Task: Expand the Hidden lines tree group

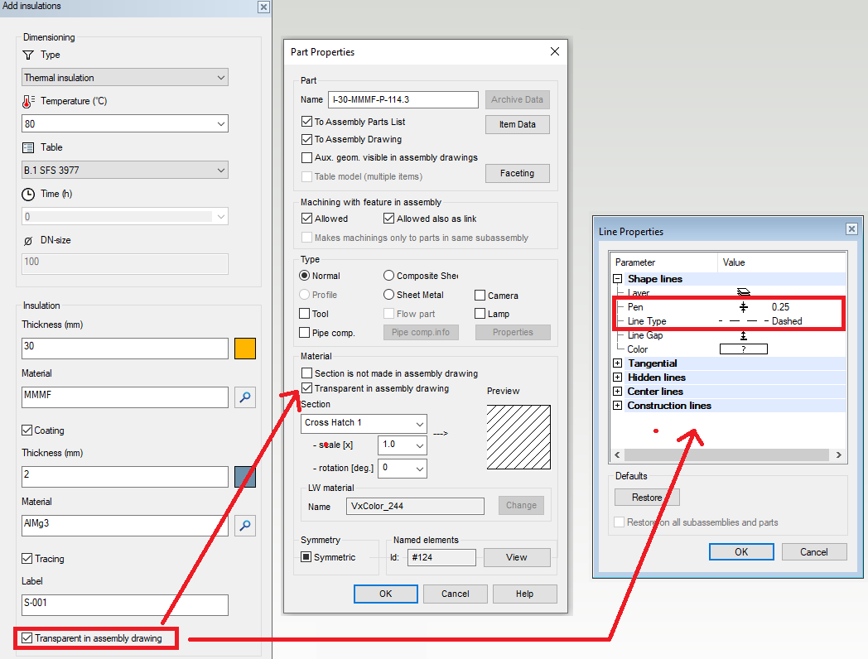Action: point(618,378)
